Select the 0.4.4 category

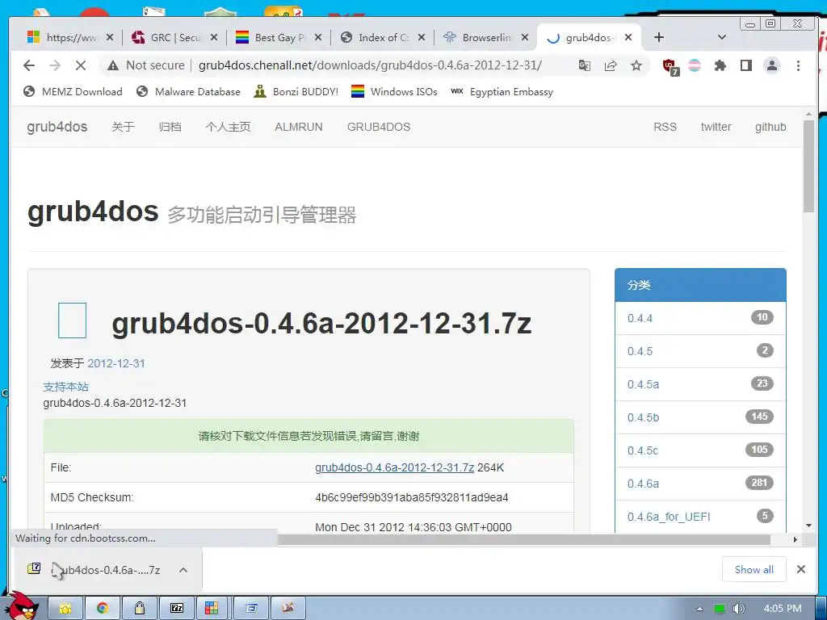coord(700,318)
